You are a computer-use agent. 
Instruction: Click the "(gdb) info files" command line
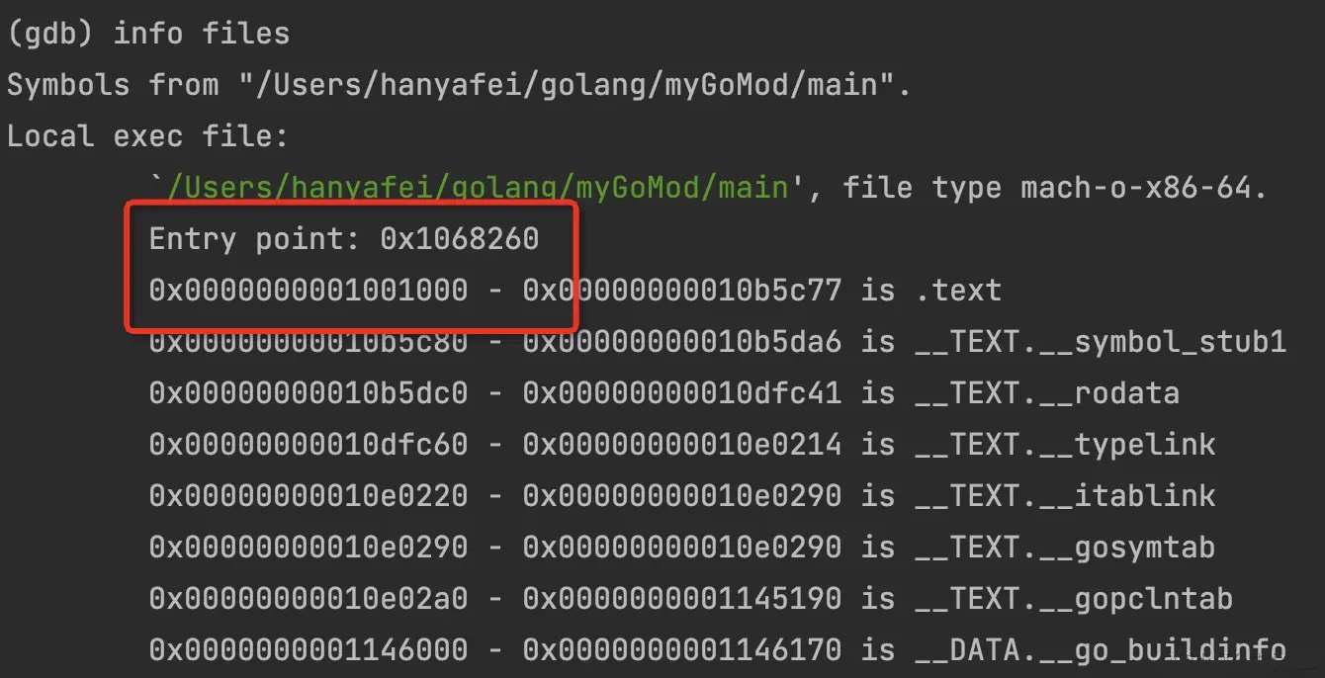148,34
